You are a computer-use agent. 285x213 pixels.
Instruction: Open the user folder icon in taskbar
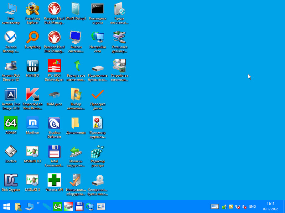point(19,207)
